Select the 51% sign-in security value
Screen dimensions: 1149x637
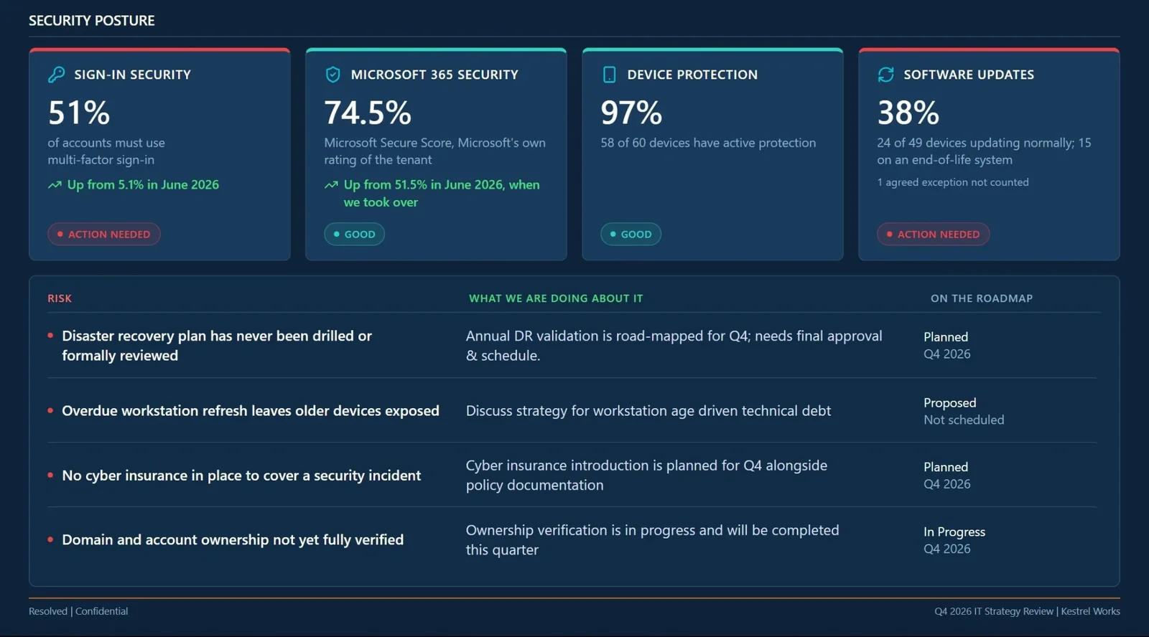79,113
